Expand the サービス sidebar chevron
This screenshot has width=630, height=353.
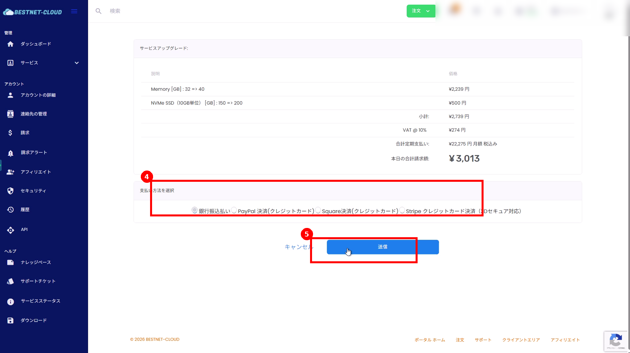[77, 63]
